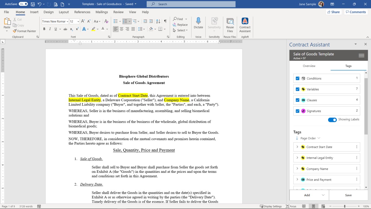Show paragraph marks with the pilcrow icon

[x=165, y=21]
